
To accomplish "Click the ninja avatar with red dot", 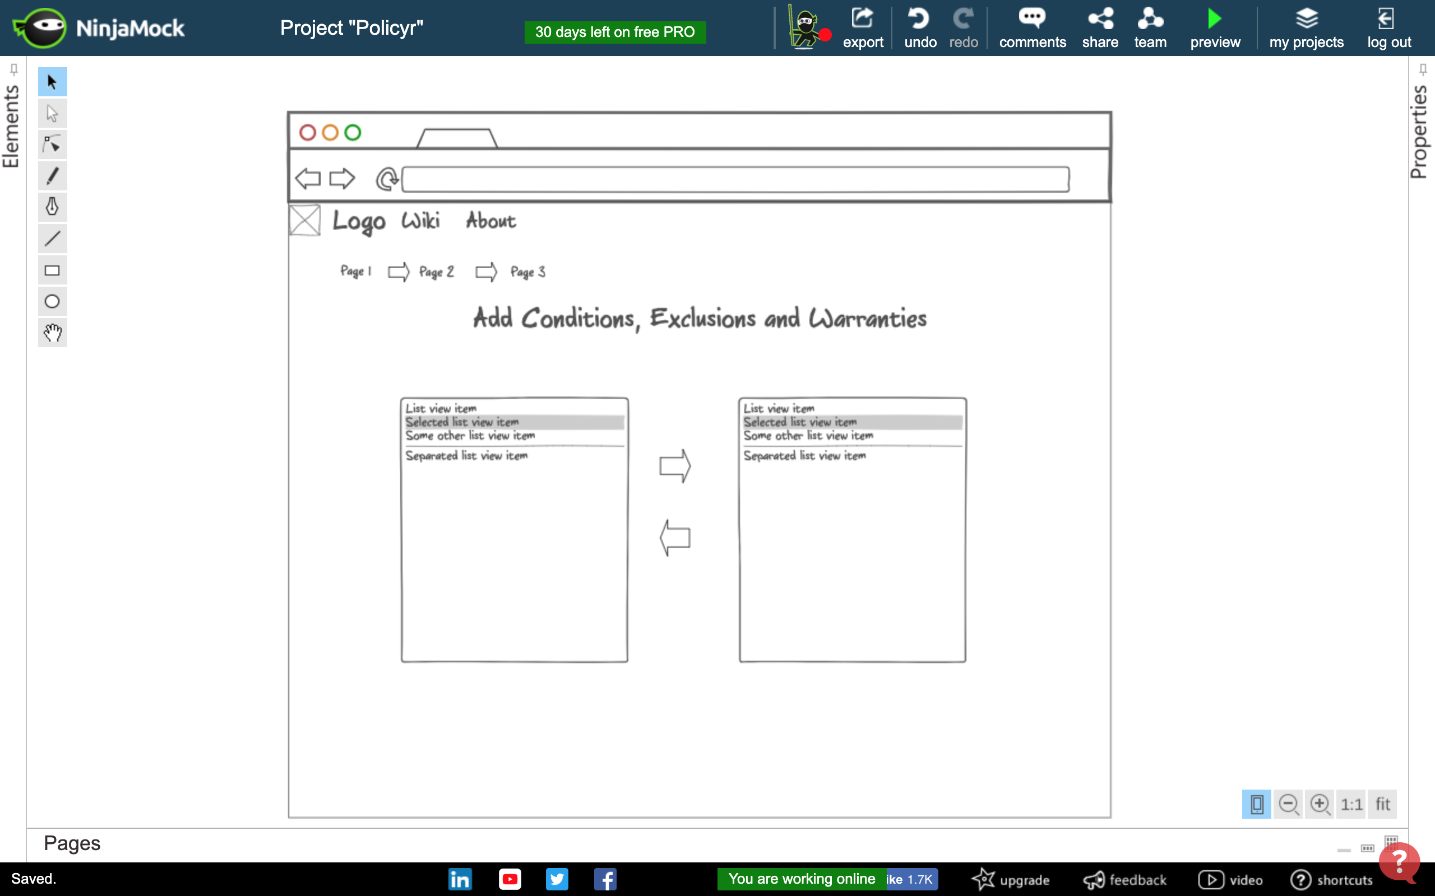I will pyautogui.click(x=808, y=27).
